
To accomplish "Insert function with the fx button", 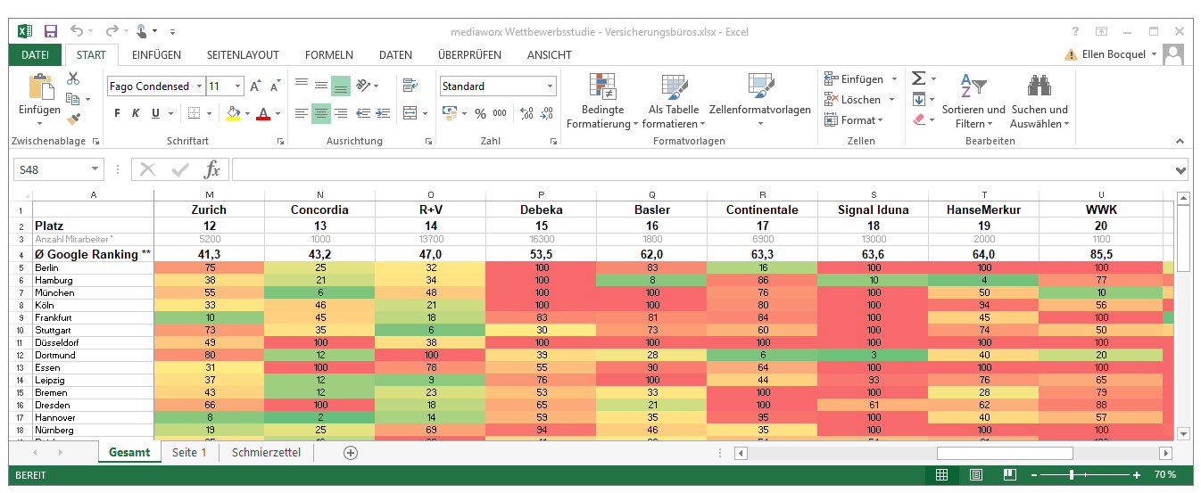I will pyautogui.click(x=211, y=169).
